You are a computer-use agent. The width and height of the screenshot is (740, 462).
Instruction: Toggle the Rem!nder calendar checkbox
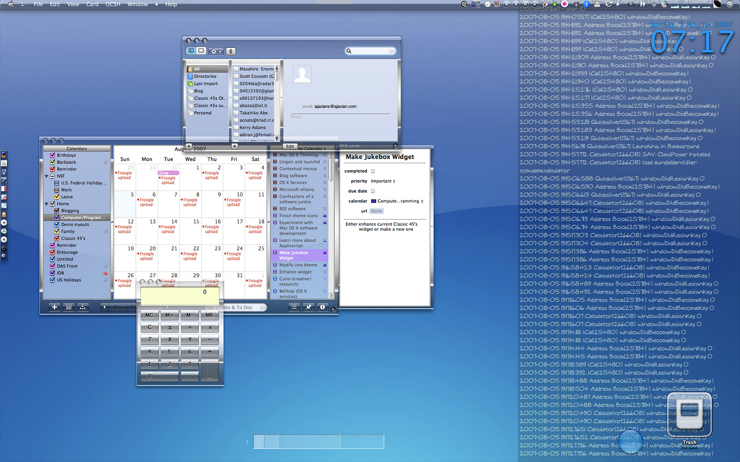click(x=52, y=169)
